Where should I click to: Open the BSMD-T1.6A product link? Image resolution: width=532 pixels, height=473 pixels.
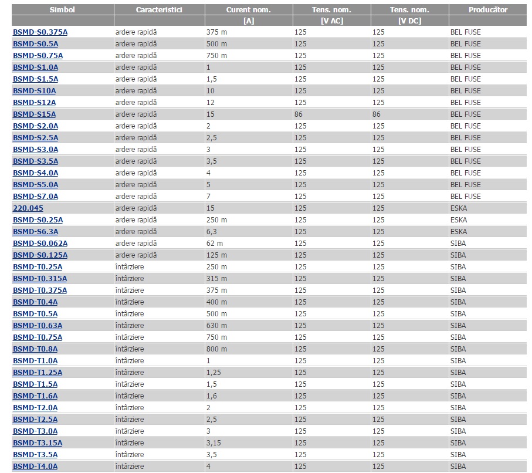[35, 396]
